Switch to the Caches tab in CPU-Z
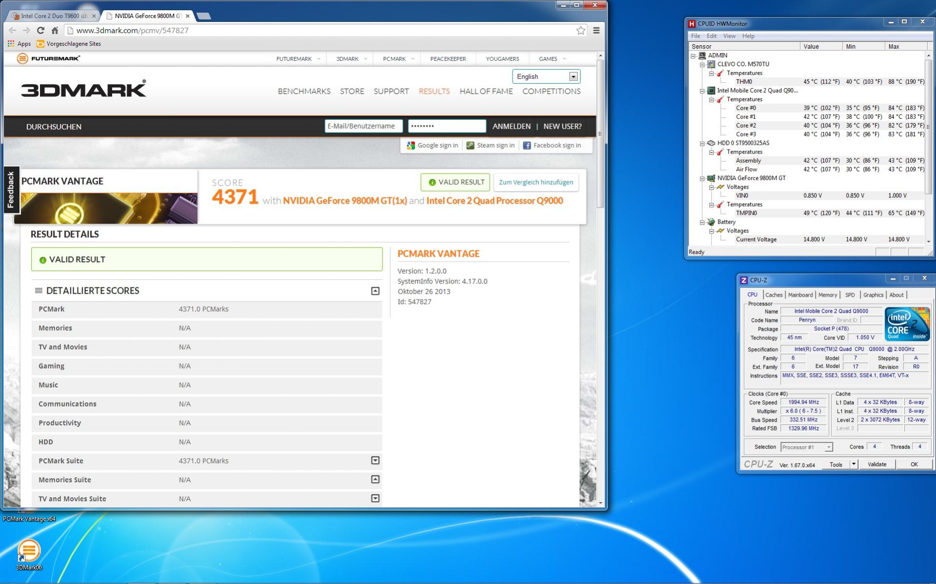Image resolution: width=936 pixels, height=584 pixels. (x=774, y=295)
